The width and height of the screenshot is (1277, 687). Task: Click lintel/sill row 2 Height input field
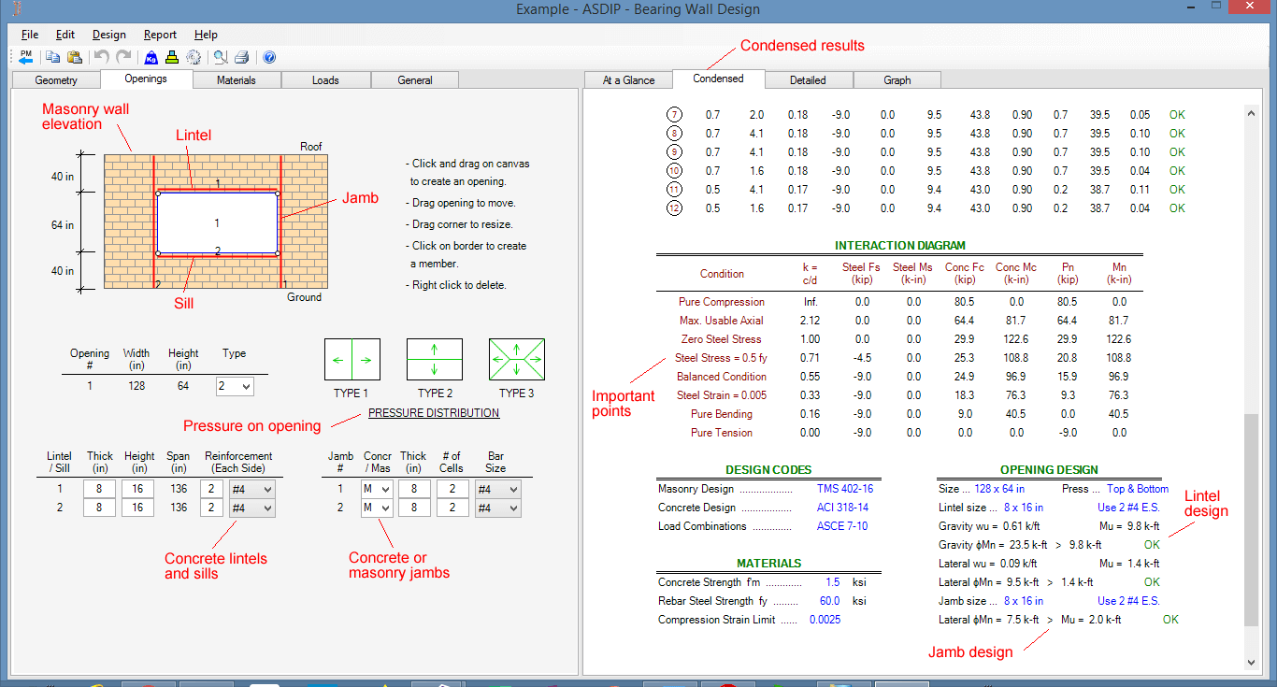138,508
